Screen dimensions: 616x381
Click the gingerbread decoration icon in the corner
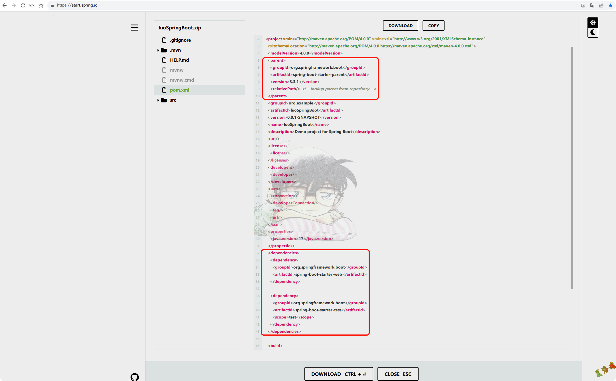point(605,370)
